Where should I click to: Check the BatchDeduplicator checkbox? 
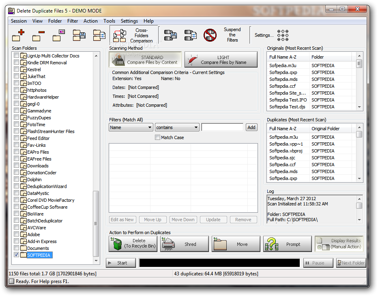pyautogui.click(x=16, y=220)
